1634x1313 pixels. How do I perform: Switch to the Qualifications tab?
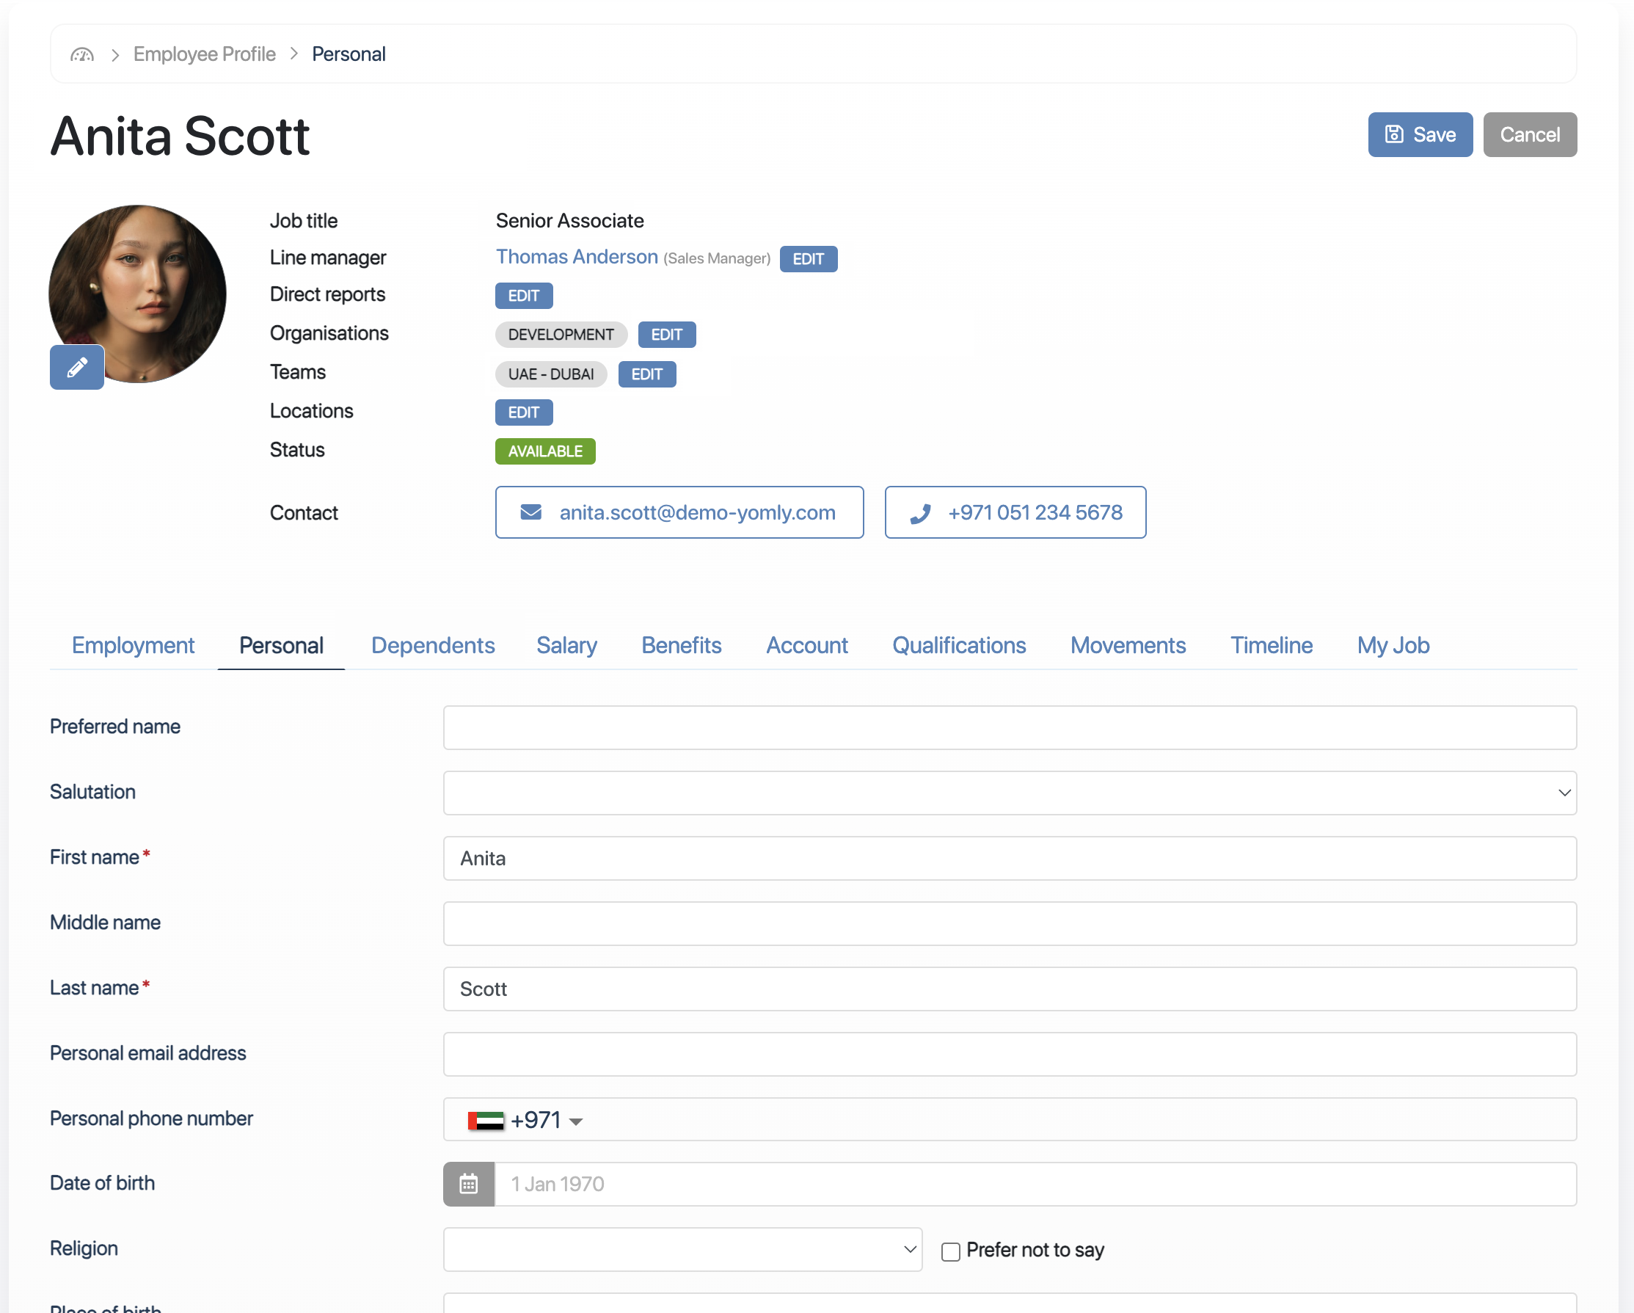[959, 645]
